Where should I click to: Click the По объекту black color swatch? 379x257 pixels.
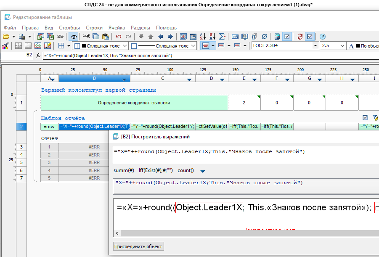coord(358,46)
